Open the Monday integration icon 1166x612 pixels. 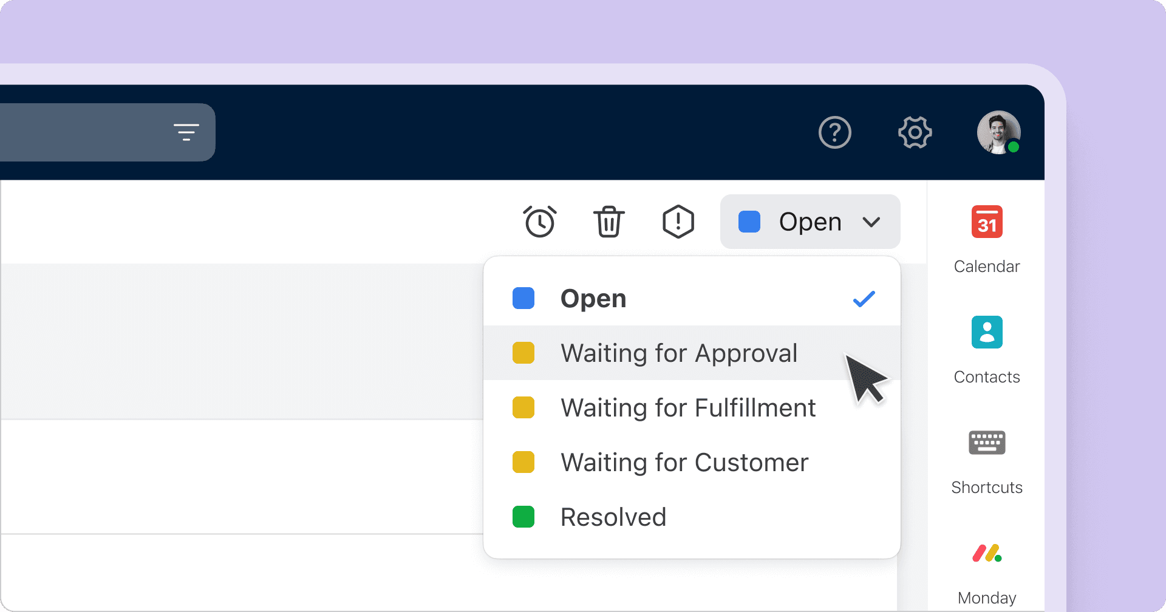point(986,554)
